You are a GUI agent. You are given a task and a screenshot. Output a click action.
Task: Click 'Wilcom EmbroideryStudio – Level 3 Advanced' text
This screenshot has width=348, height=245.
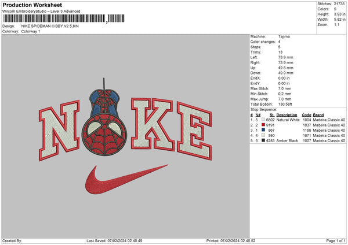(x=41, y=12)
